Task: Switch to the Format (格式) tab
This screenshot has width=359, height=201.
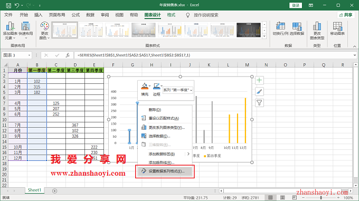Action: (x=171, y=15)
